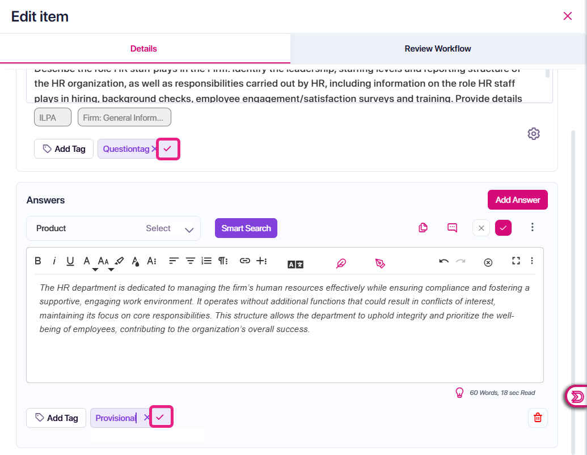The image size is (587, 455).
Task: Open fullscreen mode for the editor
Action: 516,261
